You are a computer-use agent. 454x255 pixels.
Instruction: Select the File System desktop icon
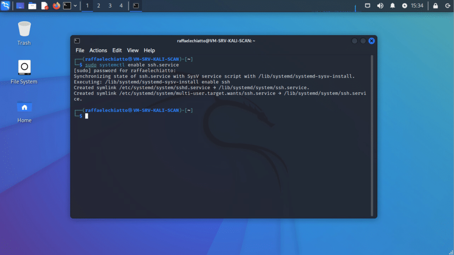coord(24,72)
